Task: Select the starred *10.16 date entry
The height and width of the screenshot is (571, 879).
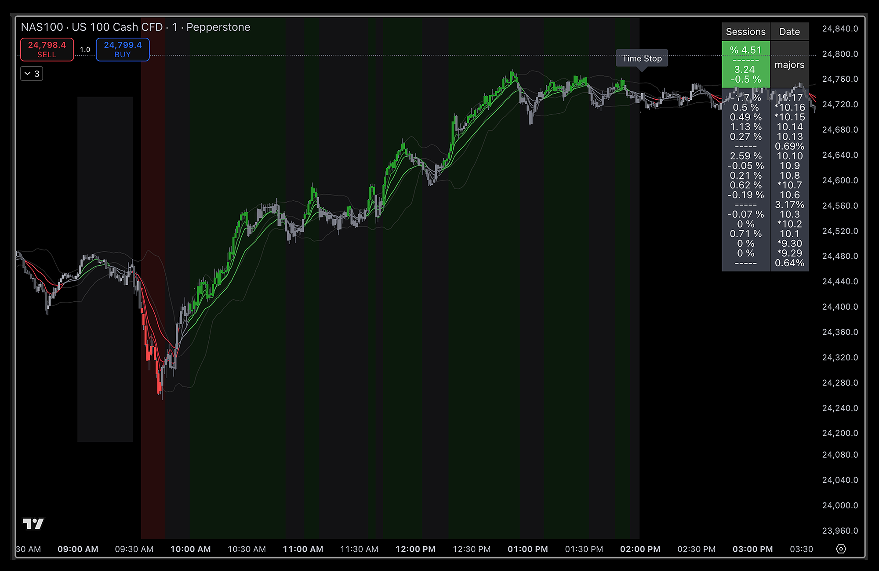Action: (x=790, y=107)
